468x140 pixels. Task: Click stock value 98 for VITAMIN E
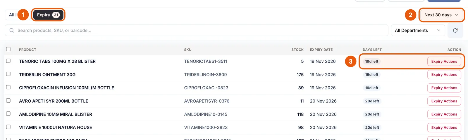[x=301, y=127]
